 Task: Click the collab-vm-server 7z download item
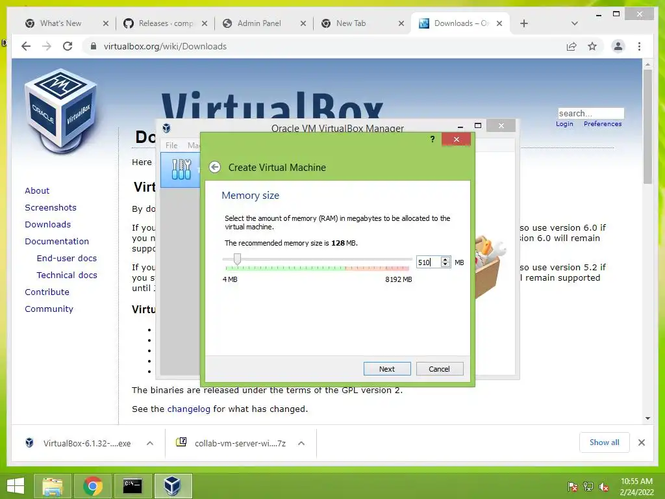click(232, 443)
